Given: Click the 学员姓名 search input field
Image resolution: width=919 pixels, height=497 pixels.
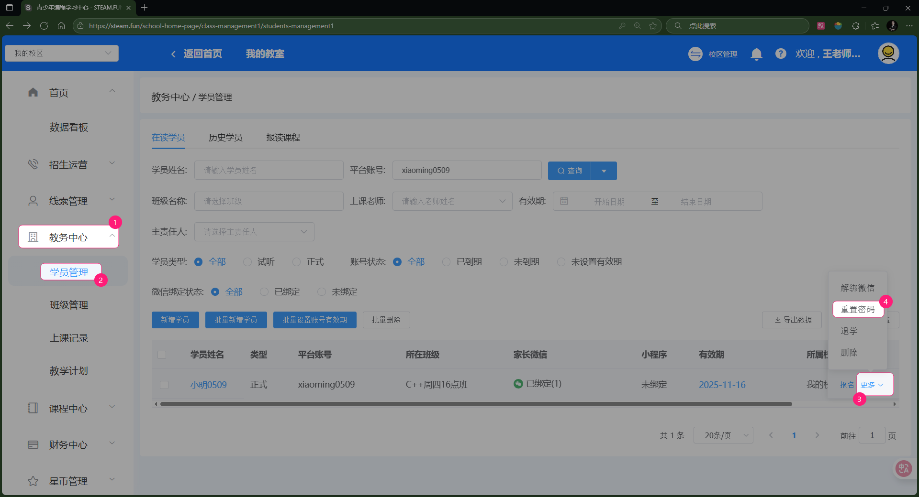Looking at the screenshot, I should [269, 170].
